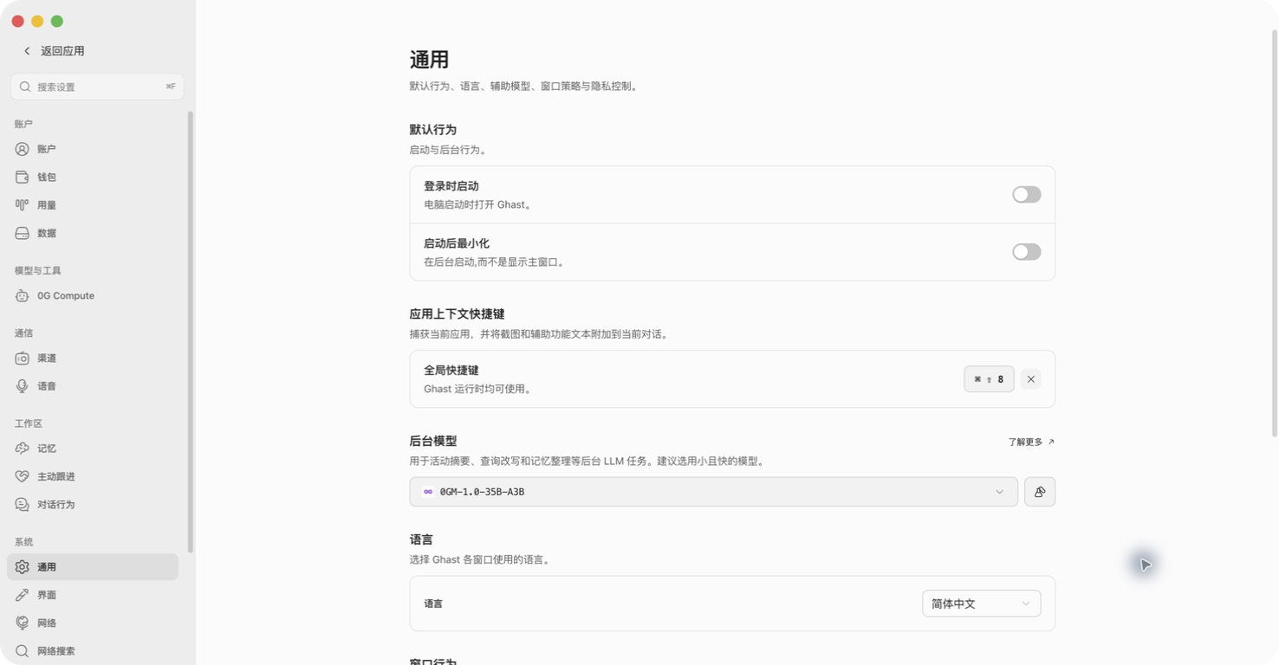Go back via 返回应用 arrow
This screenshot has width=1279, height=665.
(27, 51)
